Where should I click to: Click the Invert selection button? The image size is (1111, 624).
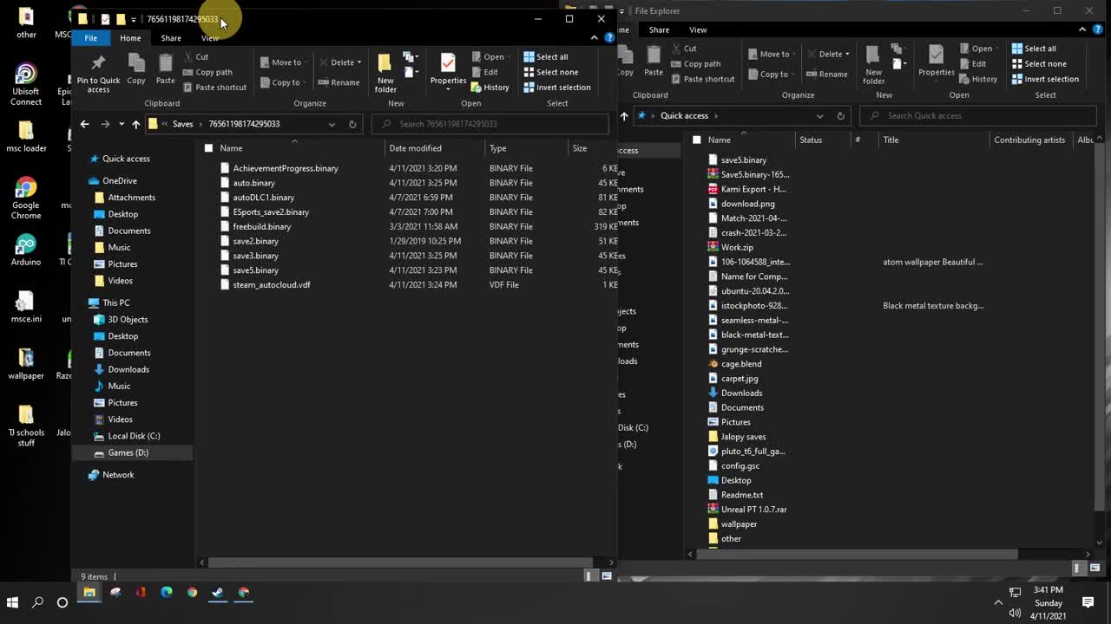coord(557,88)
